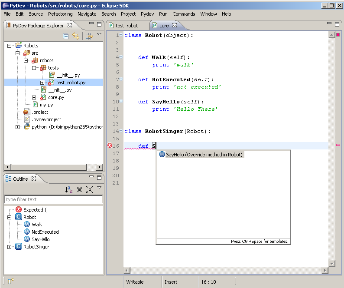This screenshot has height=288, width=344.
Task: Switch to the test_robot editor tab
Action: point(127,26)
